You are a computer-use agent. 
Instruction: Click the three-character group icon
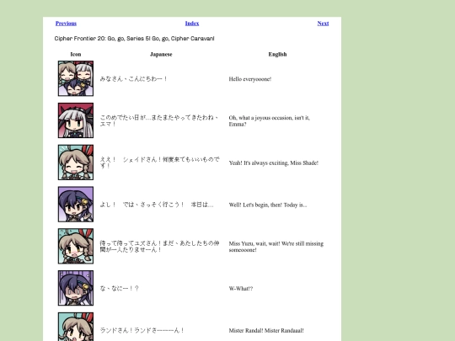[x=76, y=78]
